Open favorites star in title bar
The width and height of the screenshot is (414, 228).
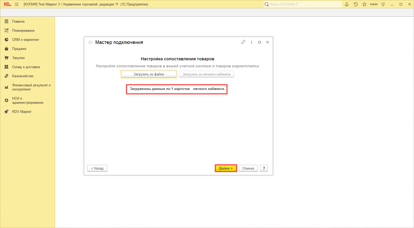pos(364,4)
